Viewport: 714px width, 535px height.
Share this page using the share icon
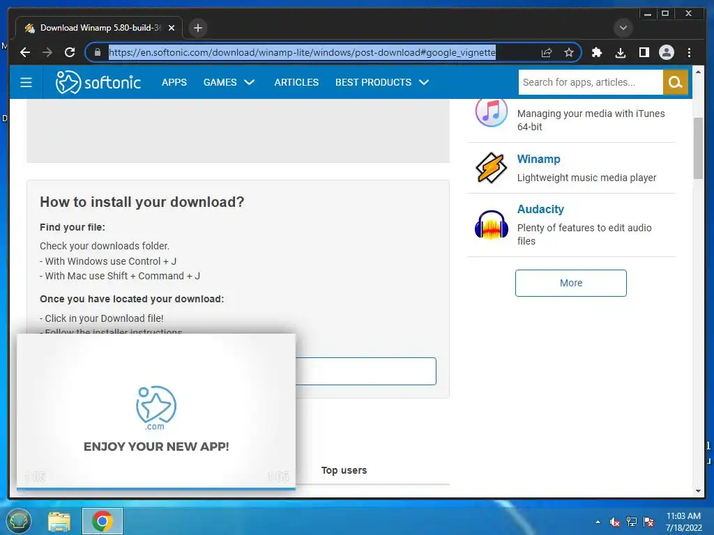pos(547,52)
